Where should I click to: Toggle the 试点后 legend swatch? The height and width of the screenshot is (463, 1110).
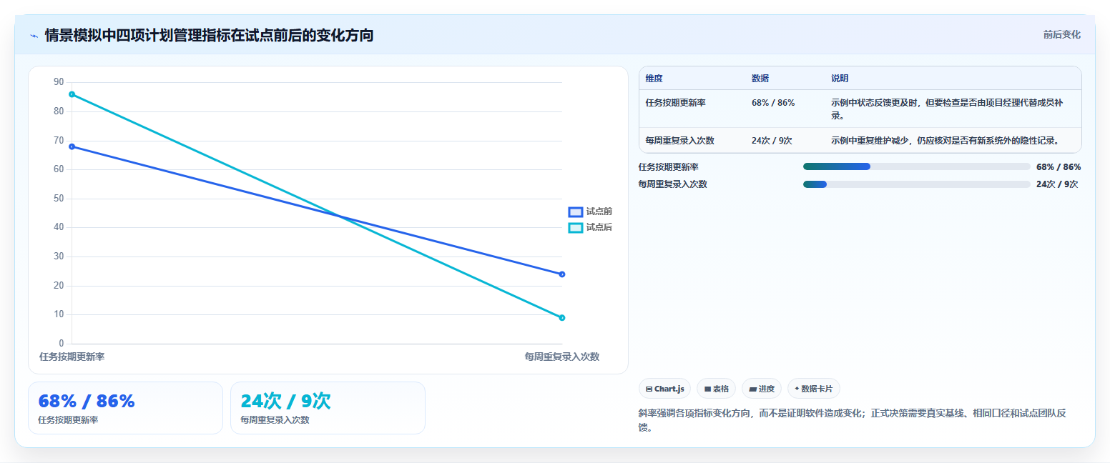tap(576, 227)
